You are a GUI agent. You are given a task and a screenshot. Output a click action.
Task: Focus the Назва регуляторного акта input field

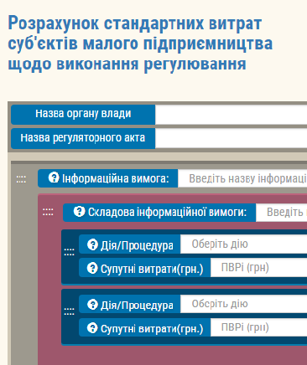click(231, 138)
